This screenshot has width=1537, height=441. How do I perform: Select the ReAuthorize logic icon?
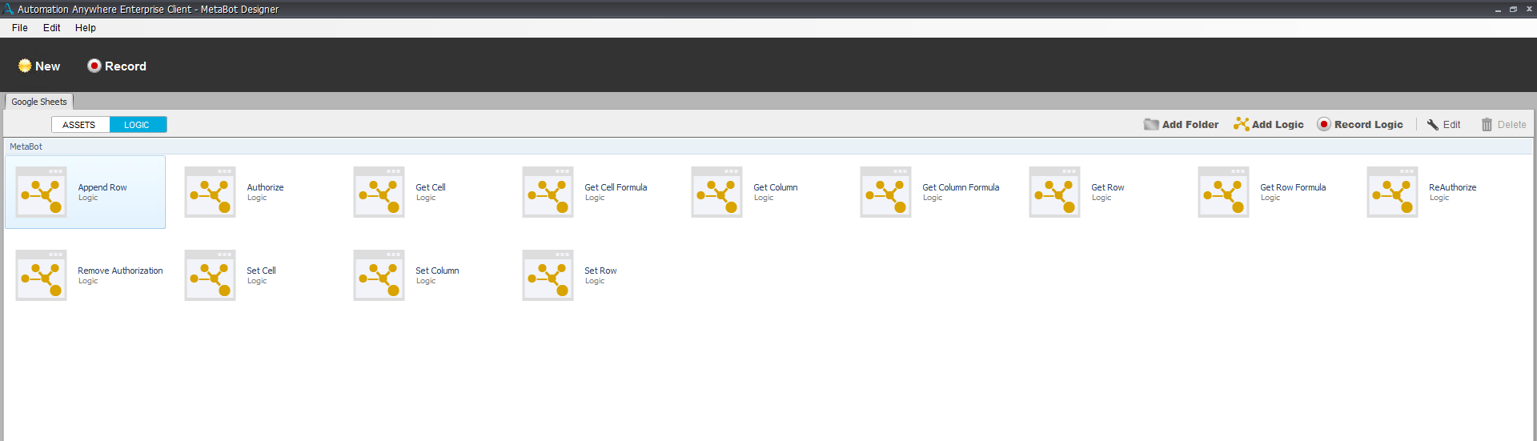pyautogui.click(x=1392, y=192)
